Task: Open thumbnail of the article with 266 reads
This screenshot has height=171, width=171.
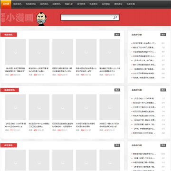Action: pos(86,107)
